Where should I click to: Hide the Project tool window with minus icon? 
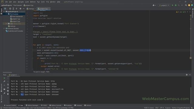pyautogui.click(x=24, y=9)
